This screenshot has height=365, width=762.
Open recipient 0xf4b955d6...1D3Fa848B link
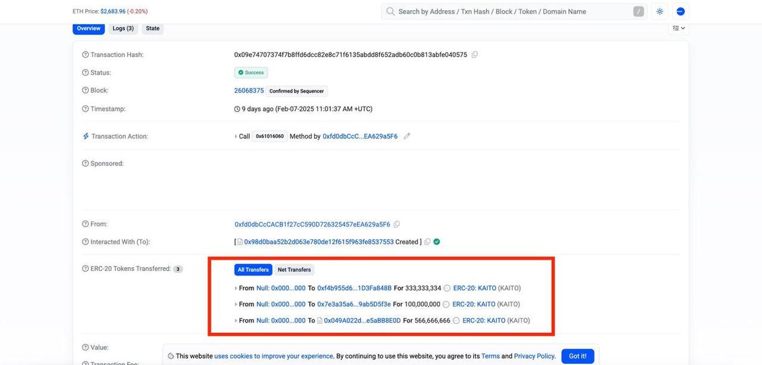click(354, 288)
